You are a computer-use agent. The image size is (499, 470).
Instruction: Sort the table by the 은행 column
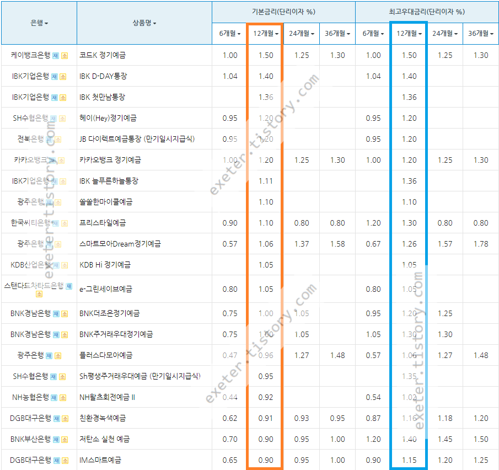point(39,23)
